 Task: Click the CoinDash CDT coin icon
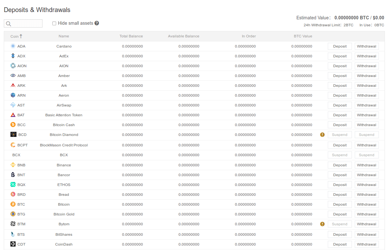(x=13, y=244)
